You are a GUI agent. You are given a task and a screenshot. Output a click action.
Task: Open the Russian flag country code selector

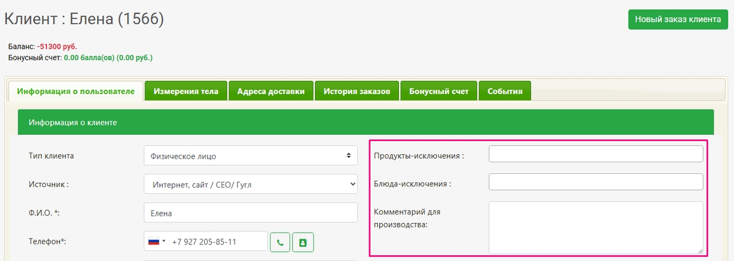(157, 241)
